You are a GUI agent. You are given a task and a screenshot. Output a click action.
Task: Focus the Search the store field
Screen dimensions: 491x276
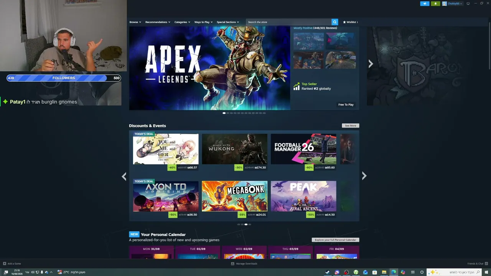289,22
